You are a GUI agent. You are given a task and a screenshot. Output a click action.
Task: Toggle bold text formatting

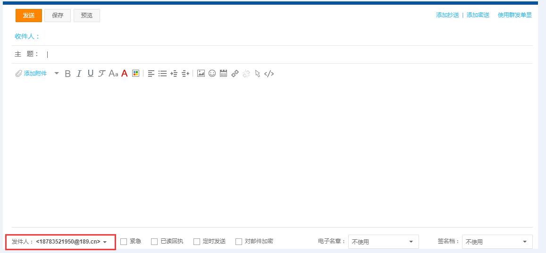click(67, 73)
